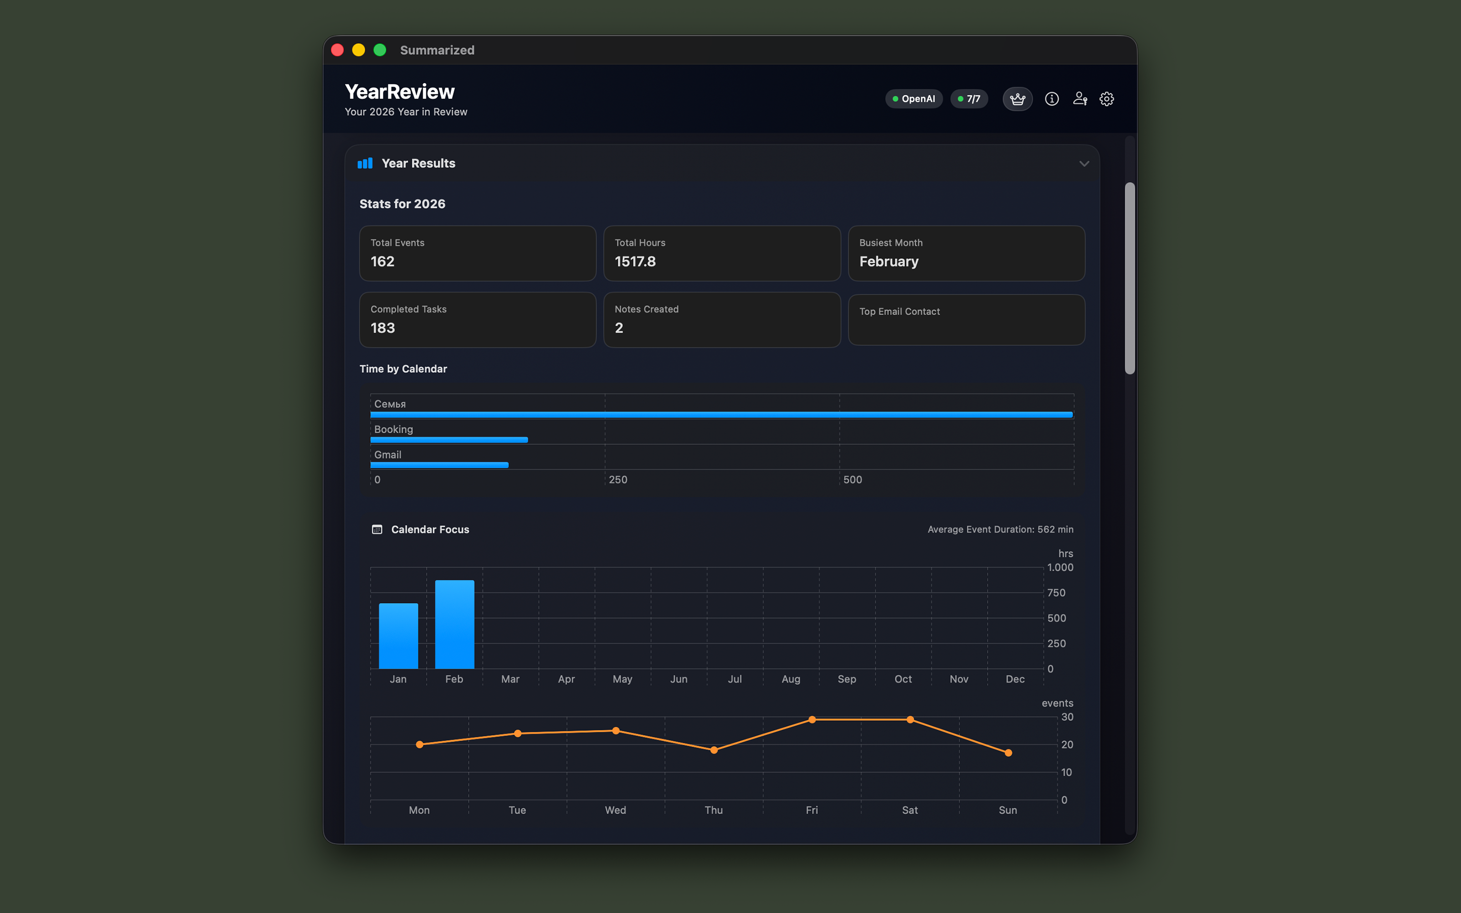The image size is (1461, 913).
Task: Click the Семья calendar bar
Action: 721,415
